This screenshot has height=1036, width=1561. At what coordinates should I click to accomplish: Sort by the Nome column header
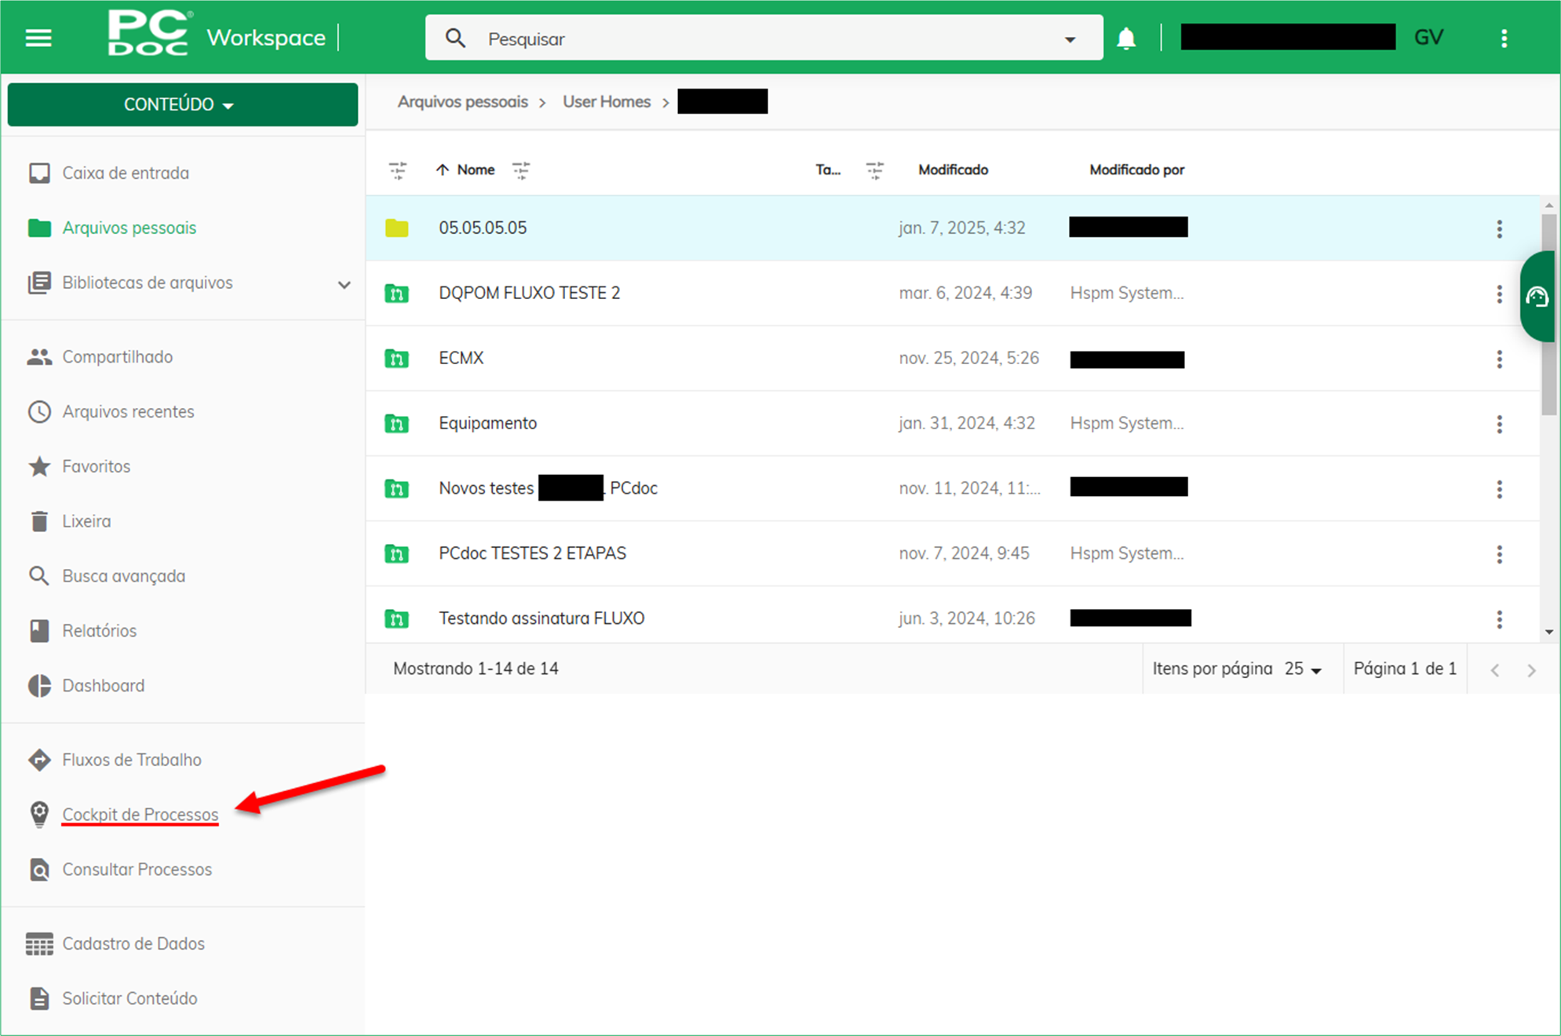[x=476, y=170]
